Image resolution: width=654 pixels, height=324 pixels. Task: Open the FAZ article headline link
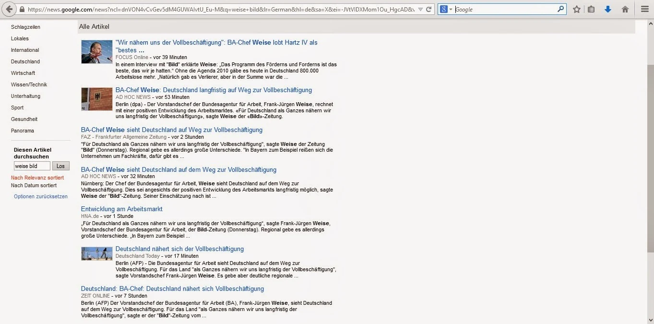(x=172, y=130)
